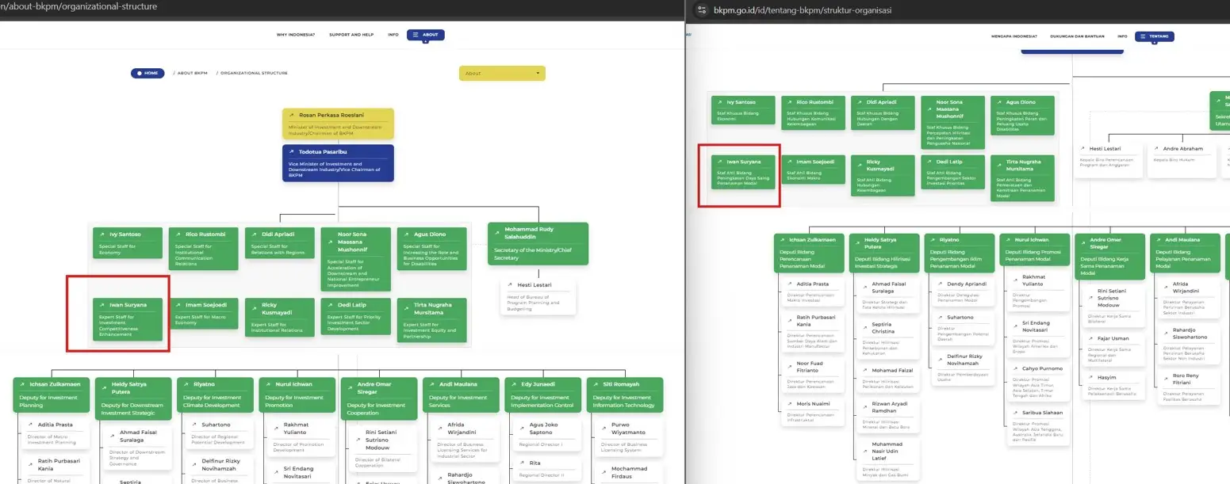This screenshot has width=1230, height=484.
Task: Open MENGAPA INDONESIA? menu item
Action: coord(1014,36)
